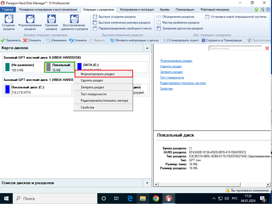Collapse the Карта дисков panel
The image size is (272, 204).
(147, 48)
